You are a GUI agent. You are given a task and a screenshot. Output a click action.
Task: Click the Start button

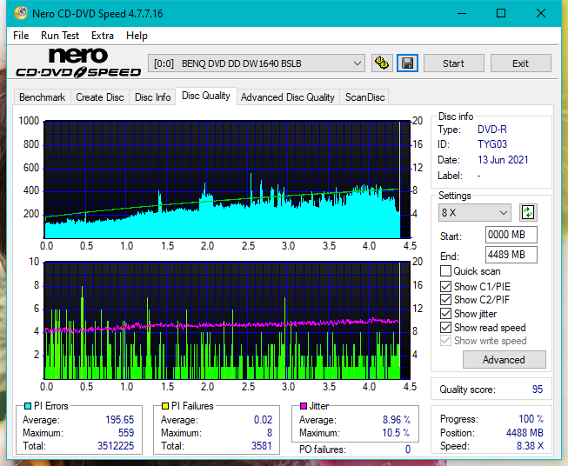click(453, 63)
